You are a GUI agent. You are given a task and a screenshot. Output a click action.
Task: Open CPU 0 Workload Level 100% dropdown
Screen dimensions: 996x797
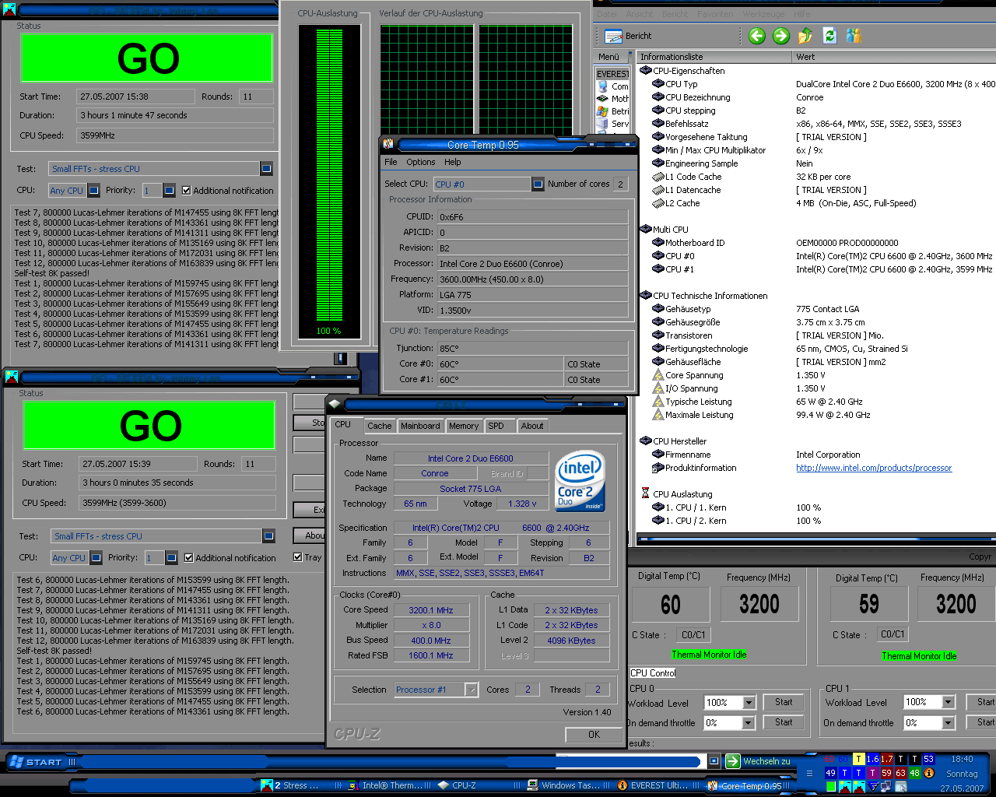749,702
